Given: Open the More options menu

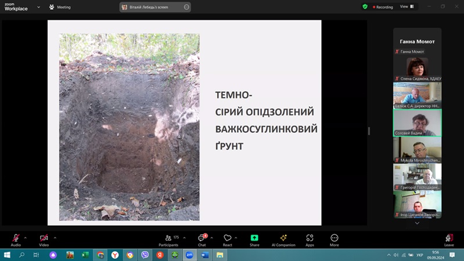Looking at the screenshot, I should pyautogui.click(x=334, y=240).
